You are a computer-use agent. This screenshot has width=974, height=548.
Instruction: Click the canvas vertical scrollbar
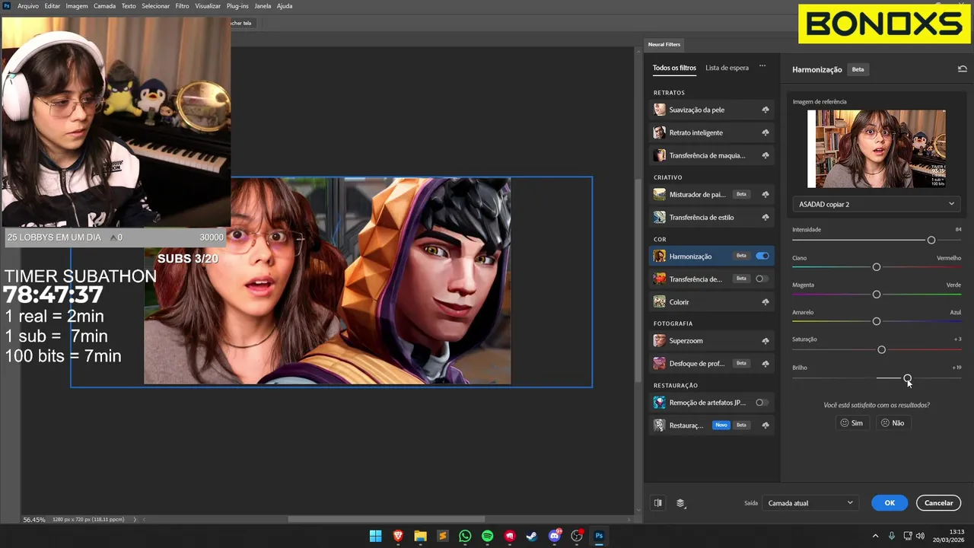(638, 279)
